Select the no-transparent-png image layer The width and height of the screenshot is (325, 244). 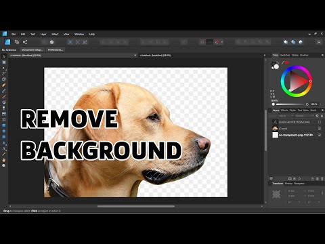(297, 135)
